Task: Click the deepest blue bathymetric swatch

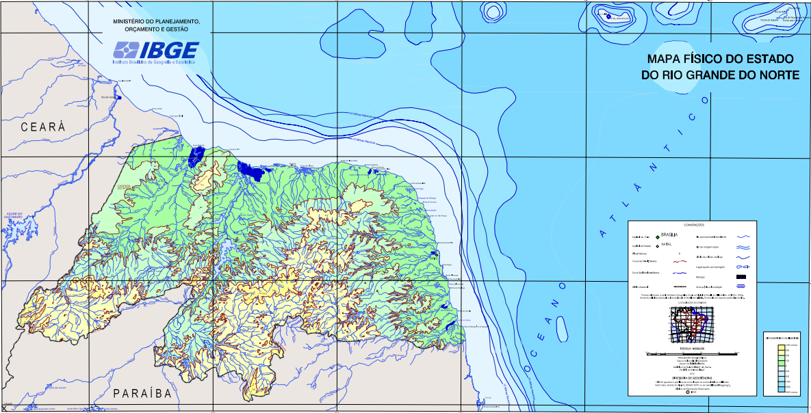Action: [x=782, y=388]
